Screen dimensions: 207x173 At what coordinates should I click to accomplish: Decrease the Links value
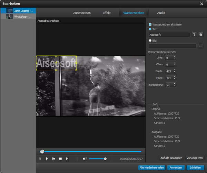pos(174,58)
